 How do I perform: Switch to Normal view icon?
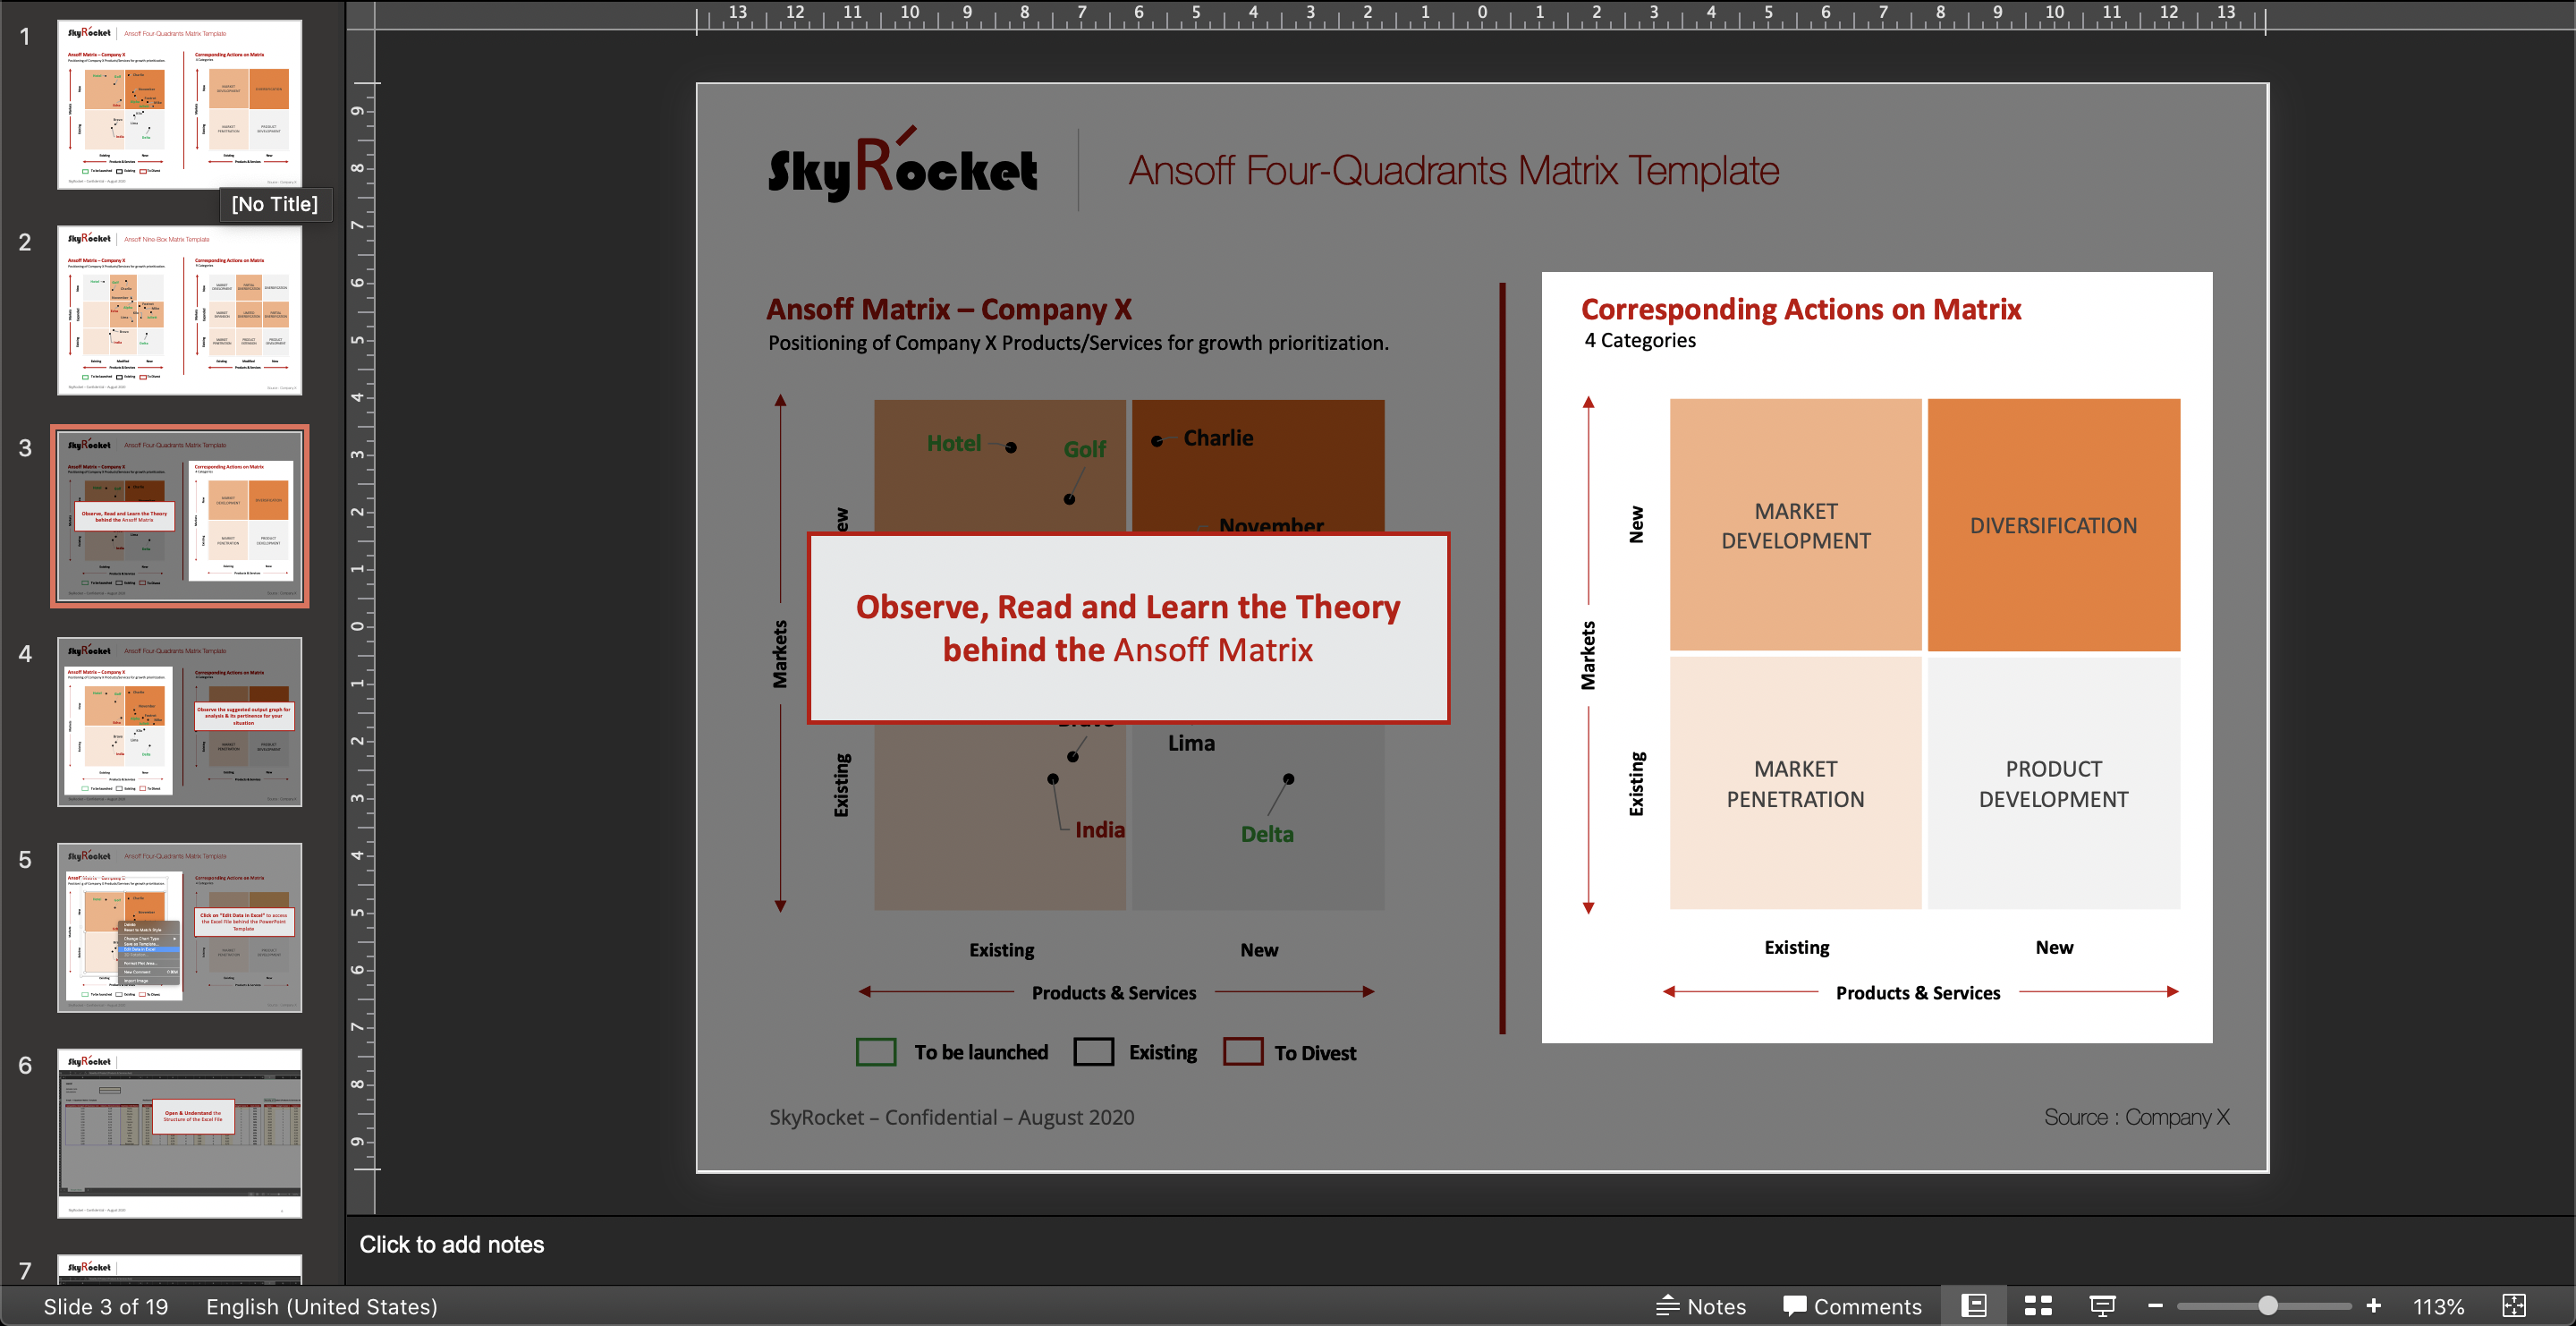pos(1973,1306)
